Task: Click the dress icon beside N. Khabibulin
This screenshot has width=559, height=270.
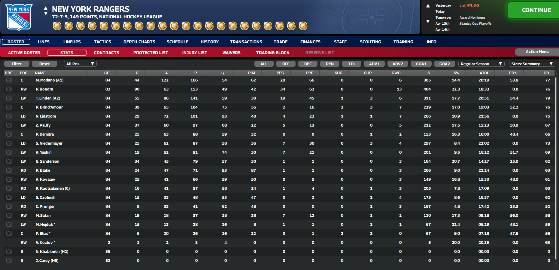Action: coord(9,251)
